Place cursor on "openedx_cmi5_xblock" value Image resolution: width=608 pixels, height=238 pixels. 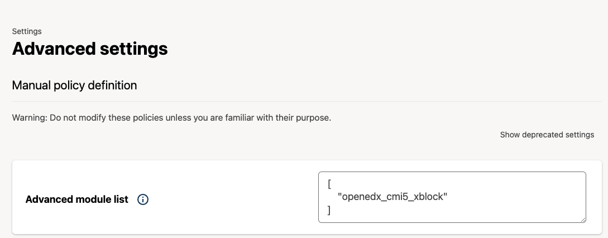coord(393,197)
